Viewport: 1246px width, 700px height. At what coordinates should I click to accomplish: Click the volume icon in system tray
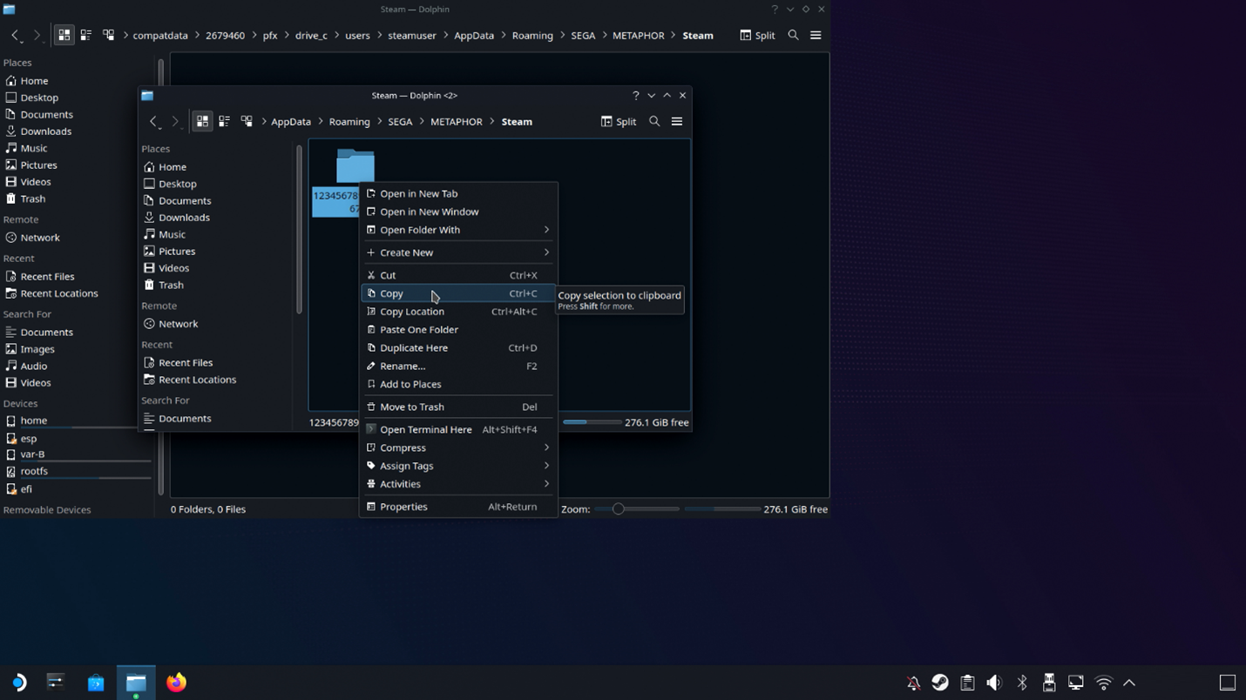(994, 683)
